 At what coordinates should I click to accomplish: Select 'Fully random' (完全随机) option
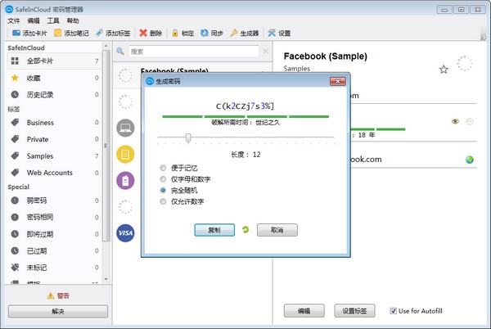pyautogui.click(x=163, y=191)
